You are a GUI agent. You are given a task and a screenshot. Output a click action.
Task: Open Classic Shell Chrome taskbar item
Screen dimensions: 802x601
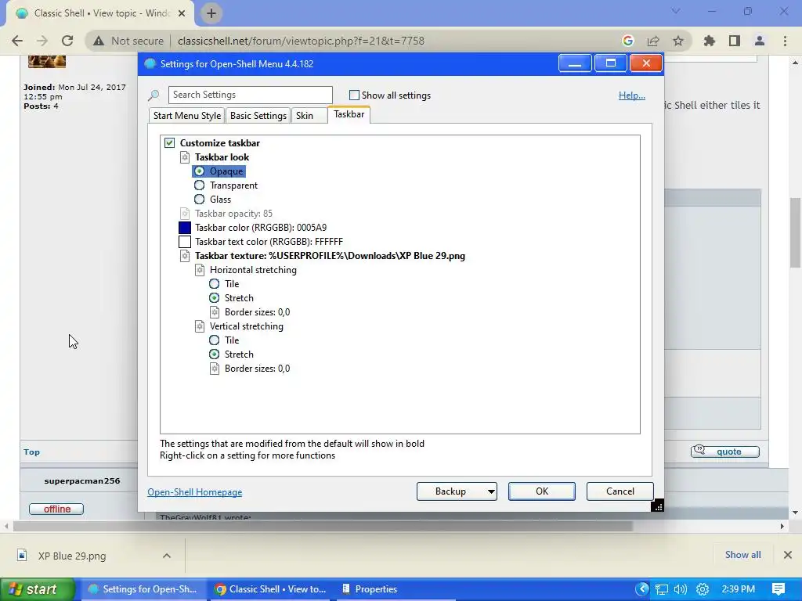pyautogui.click(x=270, y=589)
